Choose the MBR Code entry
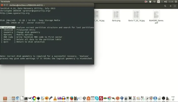The height and width of the screenshot is (102, 178). point(8,37)
